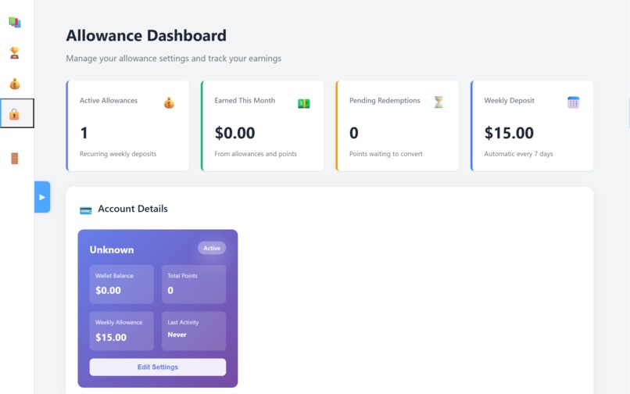Open the Wallet Balance $0.00 tile
Screen dimensions: 630x394
[122, 285]
